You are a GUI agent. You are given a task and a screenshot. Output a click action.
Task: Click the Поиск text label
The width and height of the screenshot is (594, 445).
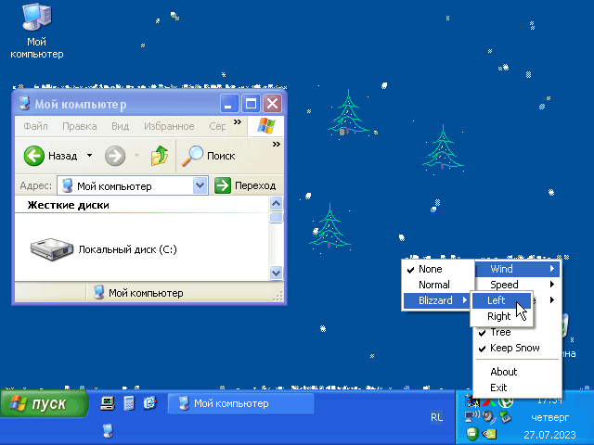(x=221, y=156)
